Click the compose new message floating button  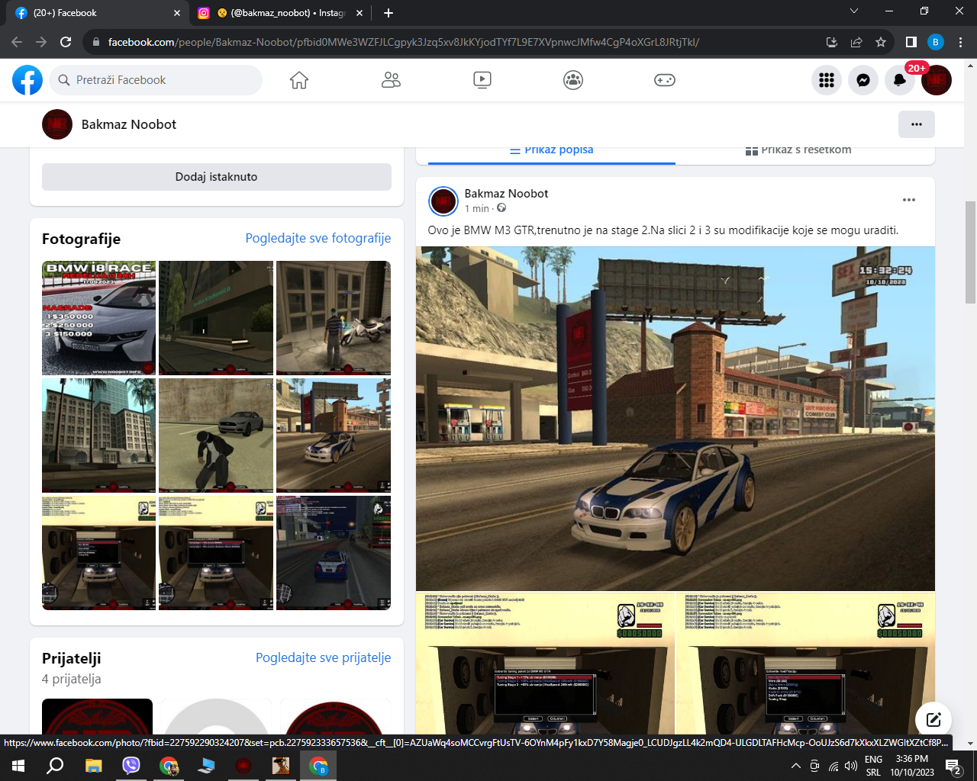click(x=933, y=719)
